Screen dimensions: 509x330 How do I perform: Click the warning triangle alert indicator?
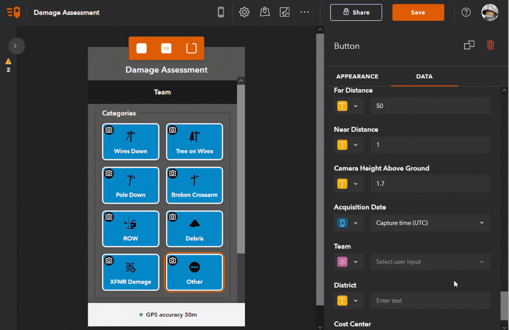[x=9, y=61]
